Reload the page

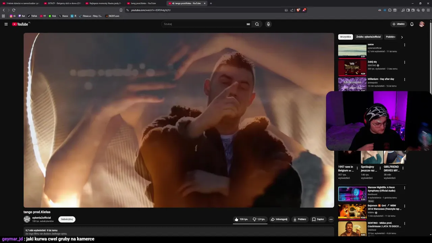[14, 10]
